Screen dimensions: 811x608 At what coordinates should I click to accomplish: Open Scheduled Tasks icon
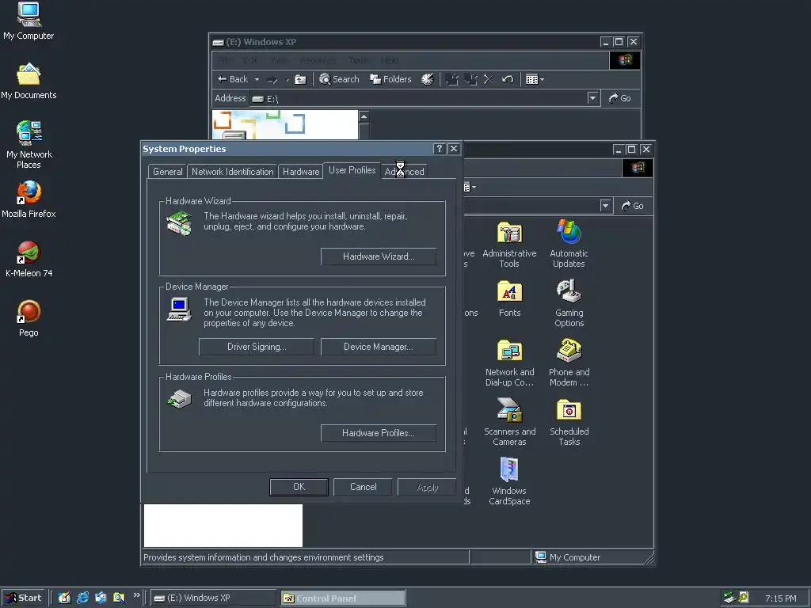tap(569, 423)
